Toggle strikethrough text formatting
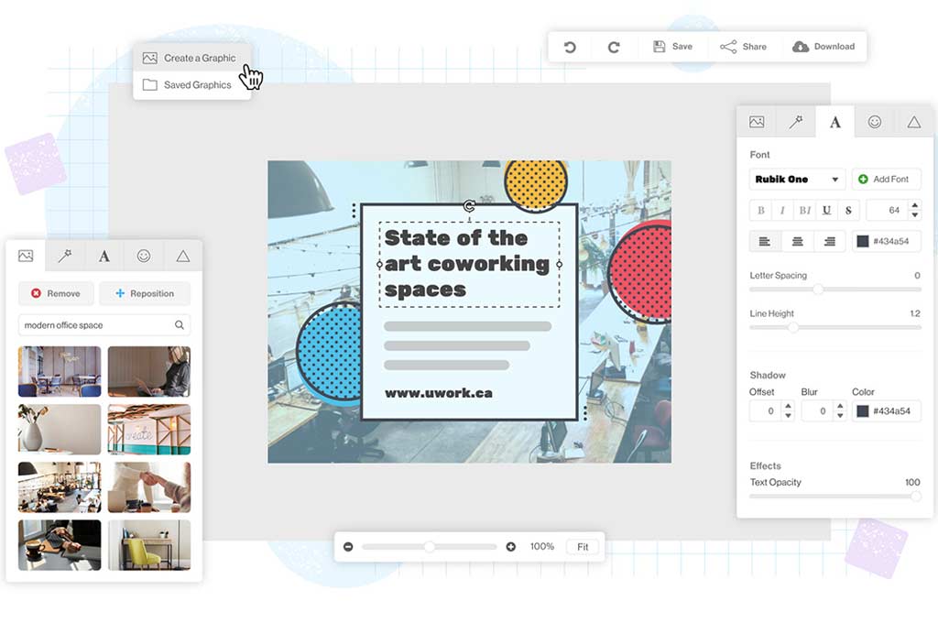 click(x=848, y=210)
